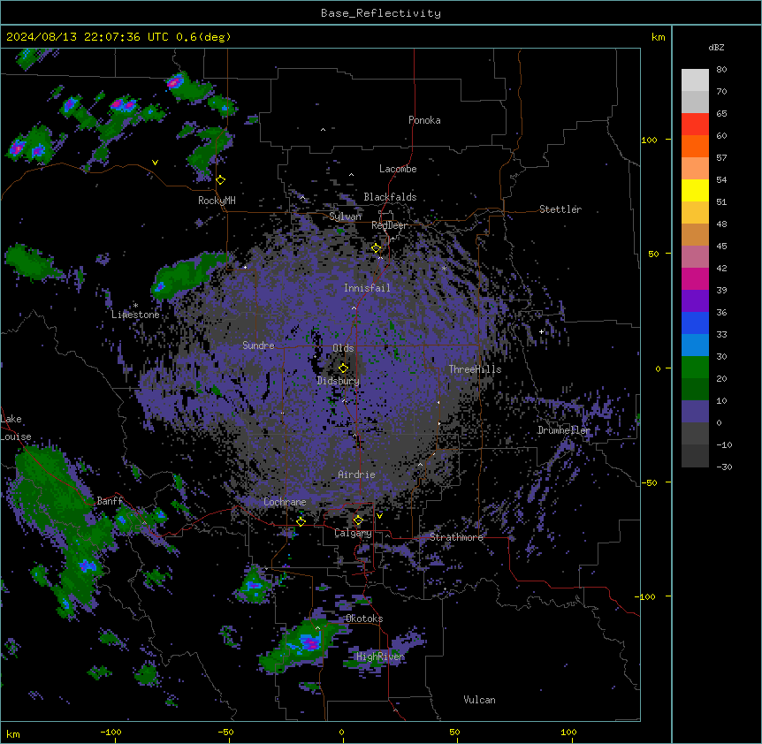The image size is (762, 744).
Task: Click the Olds town label
Action: [343, 348]
